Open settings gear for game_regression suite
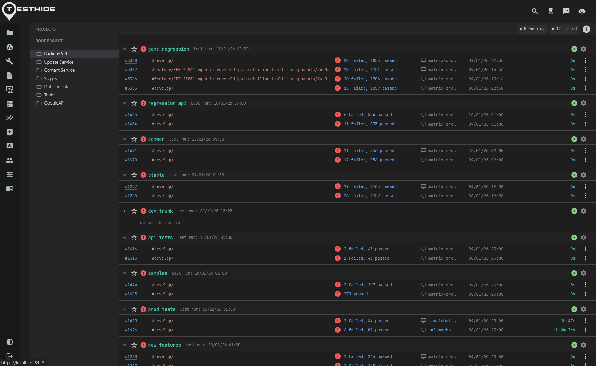 584,49
